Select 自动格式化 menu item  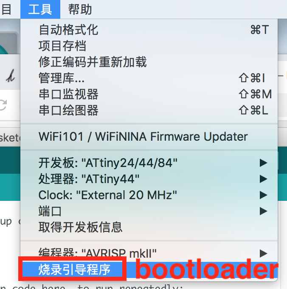tap(149, 30)
